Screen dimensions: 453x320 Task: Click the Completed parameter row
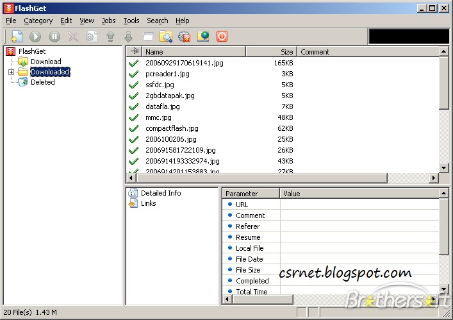tap(331, 281)
